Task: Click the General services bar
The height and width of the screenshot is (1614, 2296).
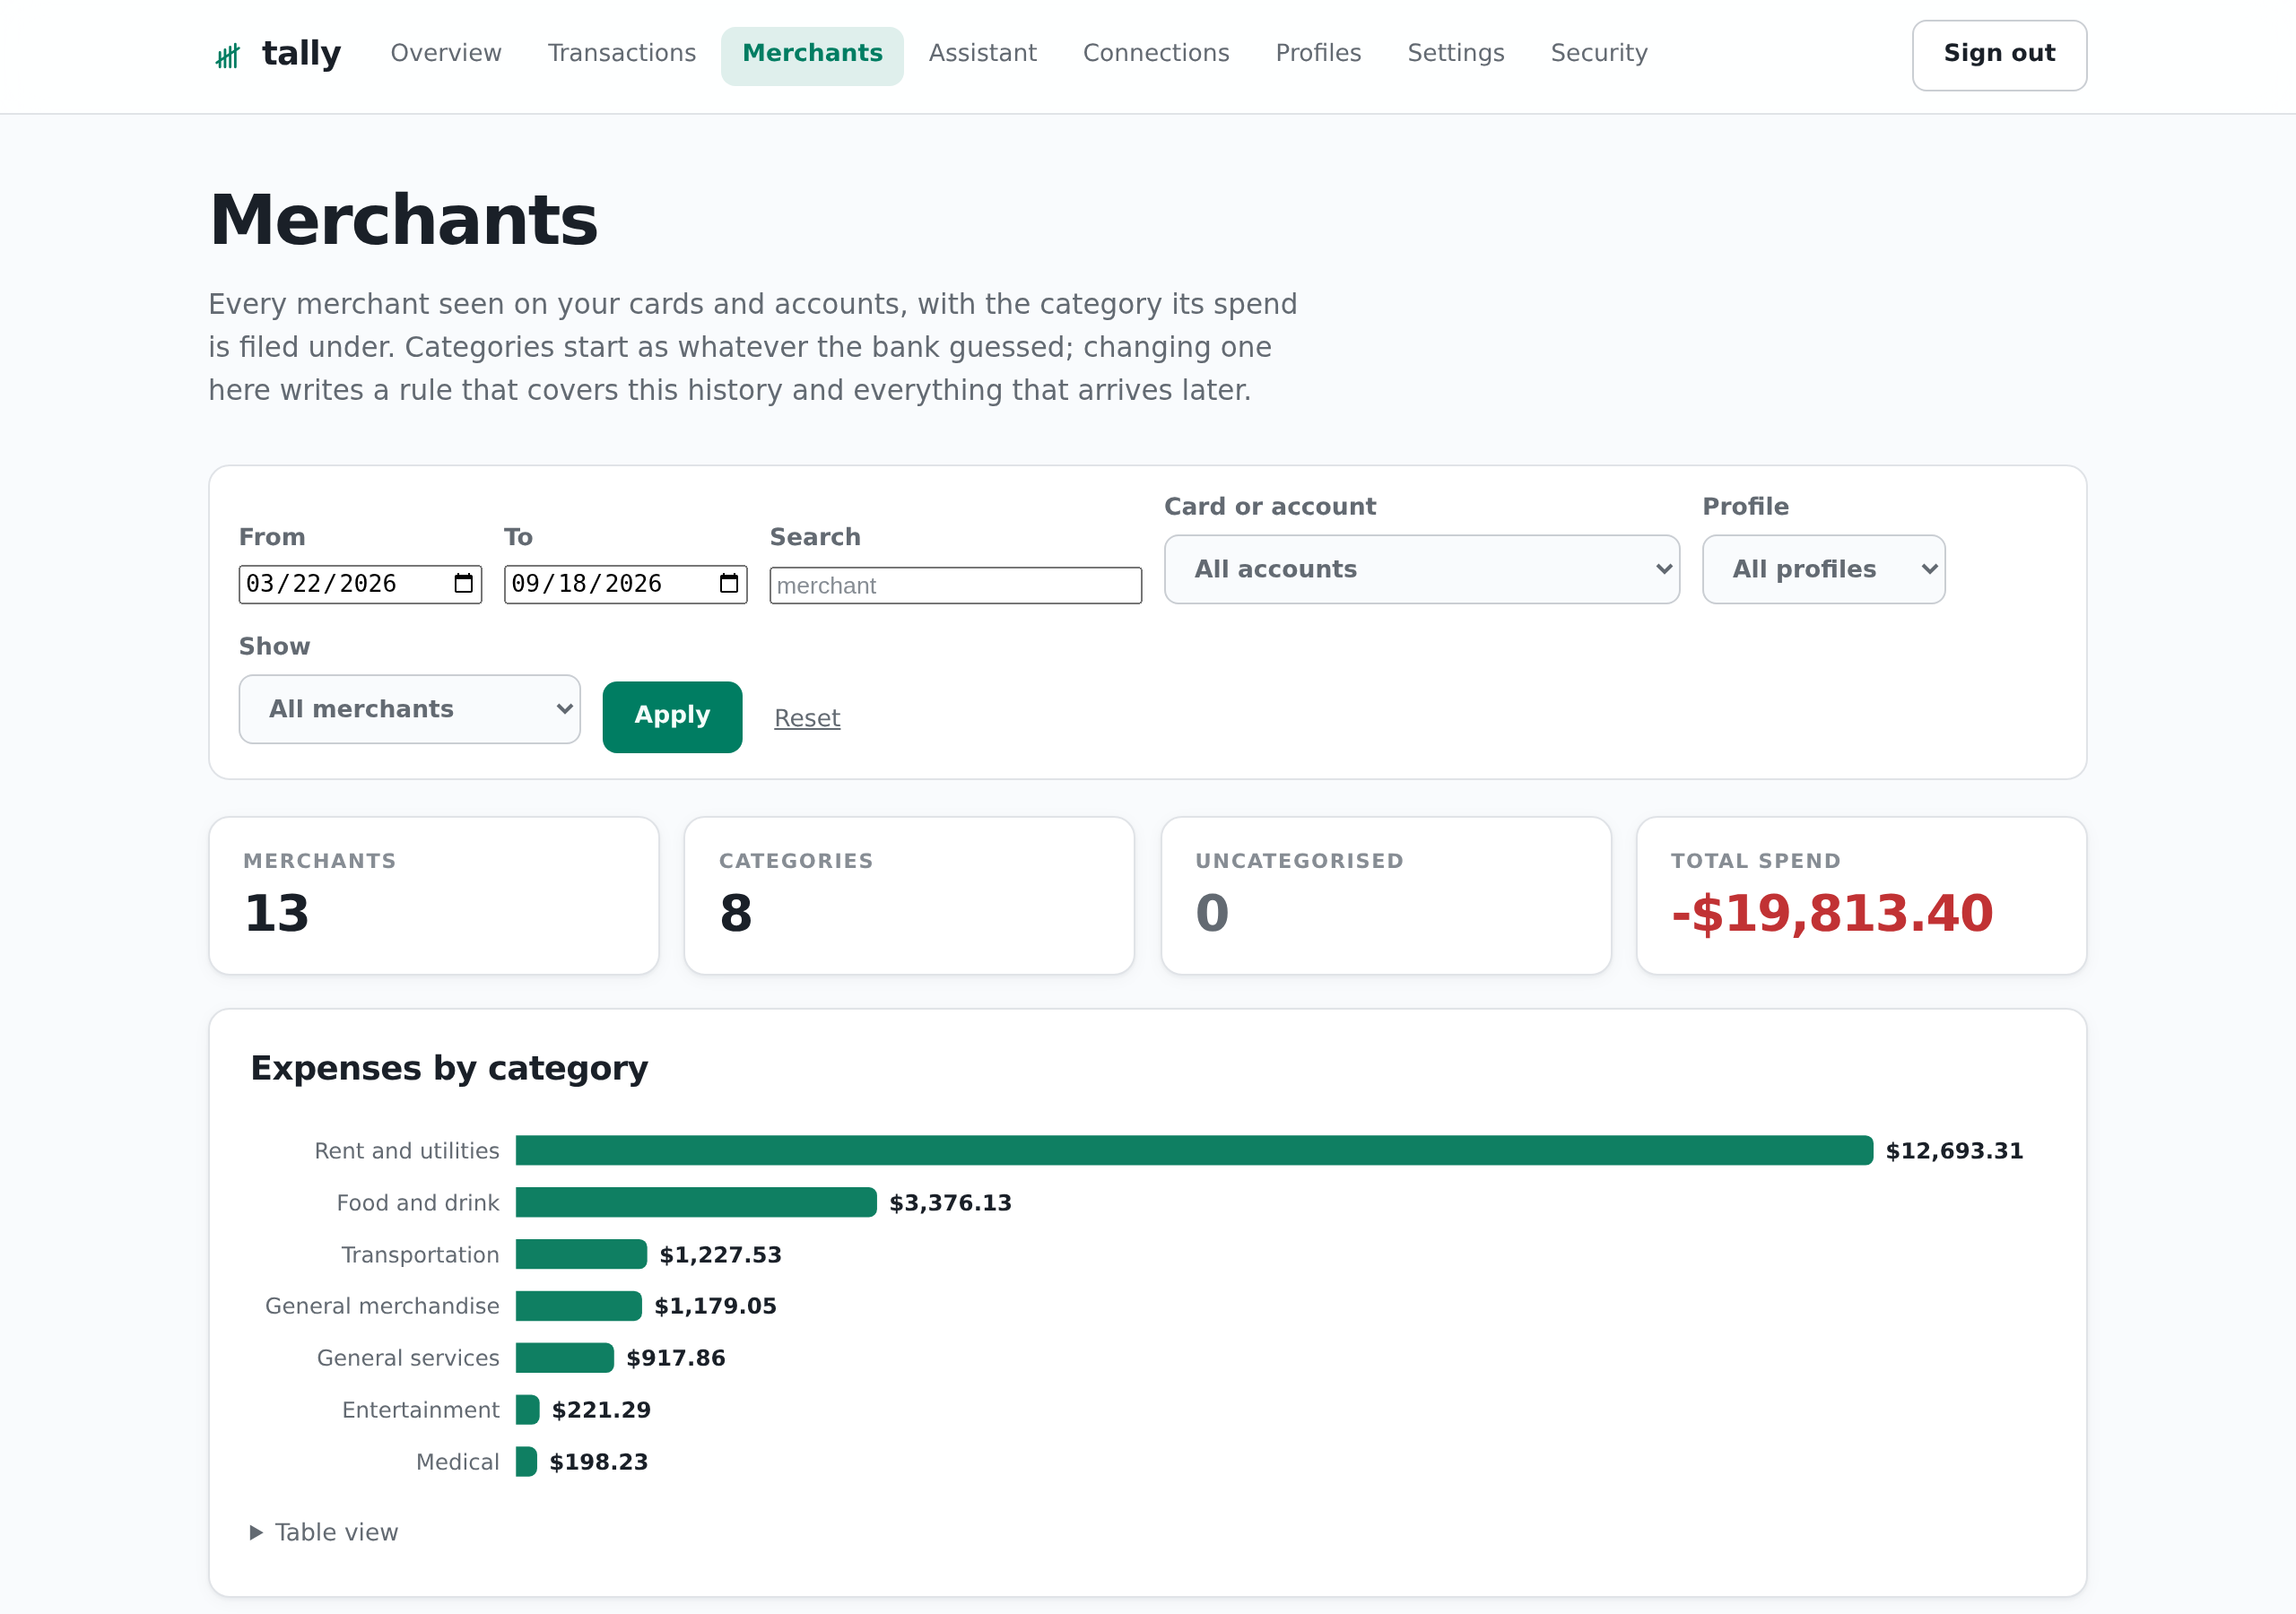Action: tap(565, 1358)
